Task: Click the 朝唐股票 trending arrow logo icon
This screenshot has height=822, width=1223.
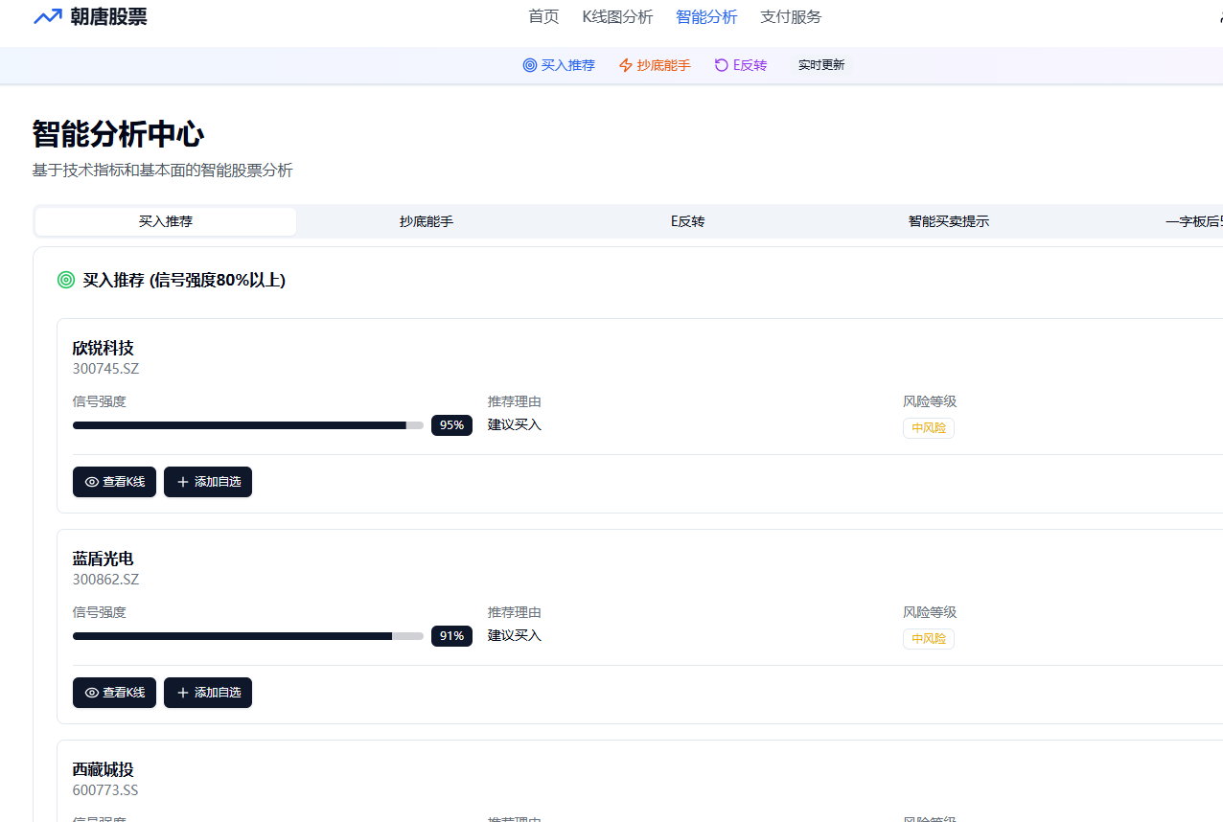Action: click(47, 17)
